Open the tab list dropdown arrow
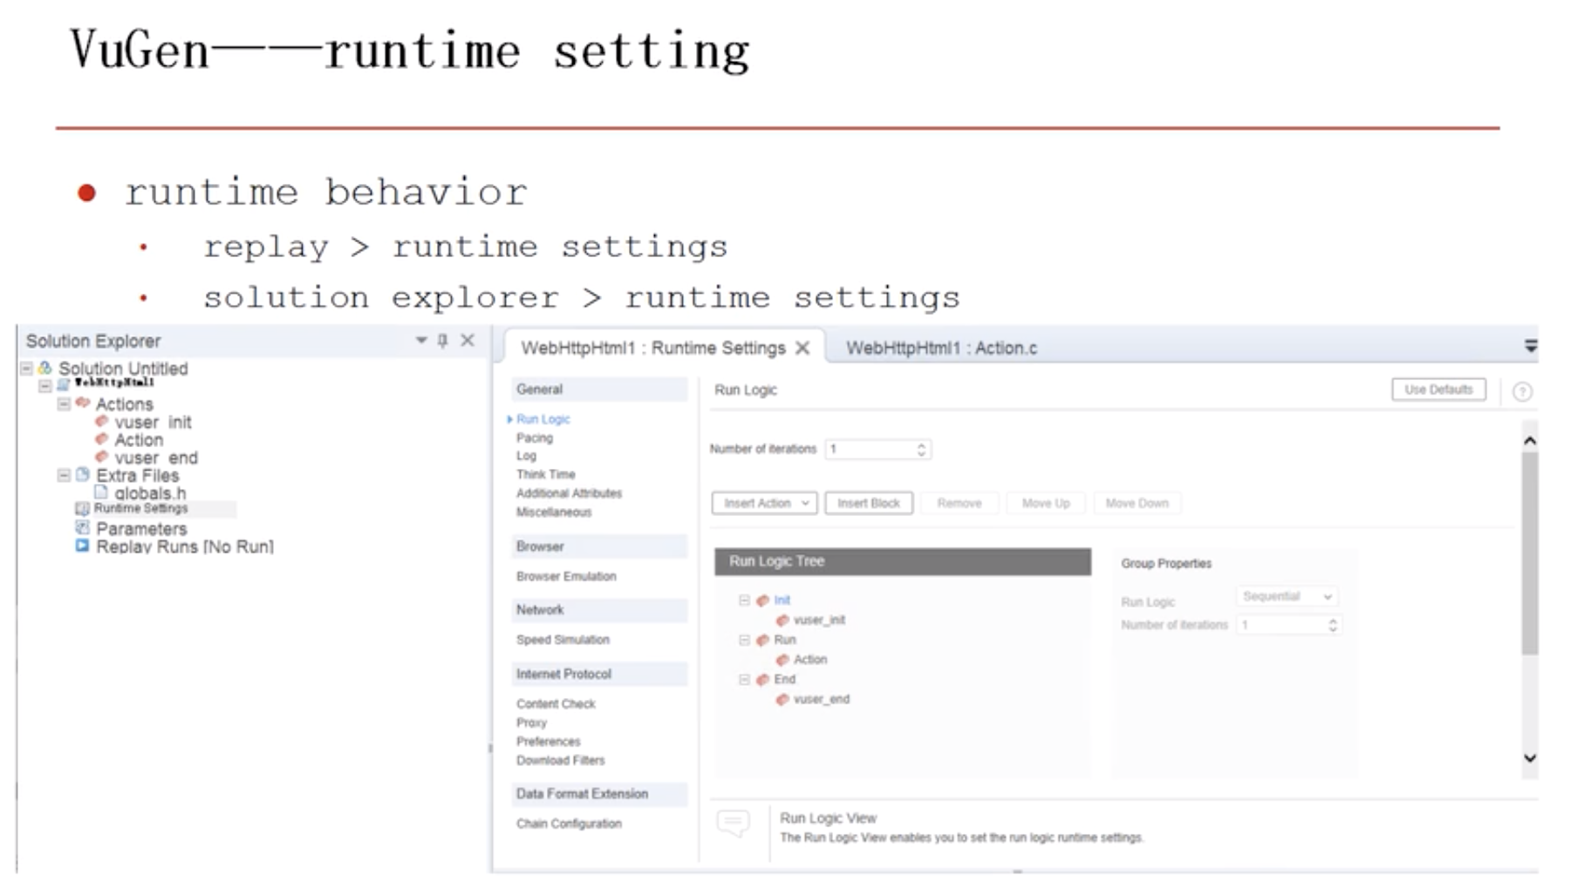The width and height of the screenshot is (1577, 882). 1530,346
